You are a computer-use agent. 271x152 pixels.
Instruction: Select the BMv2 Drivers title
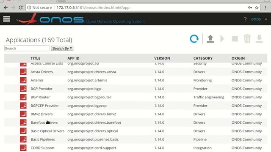pyautogui.click(x=41, y=114)
